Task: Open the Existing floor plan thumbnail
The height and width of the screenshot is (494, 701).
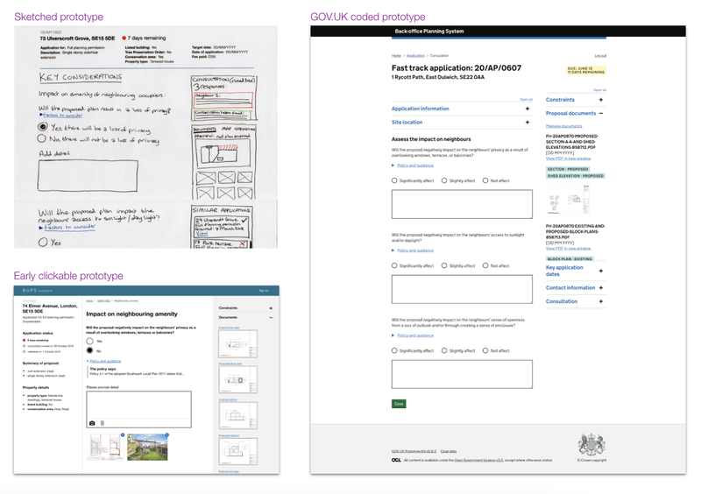Action: click(x=237, y=344)
